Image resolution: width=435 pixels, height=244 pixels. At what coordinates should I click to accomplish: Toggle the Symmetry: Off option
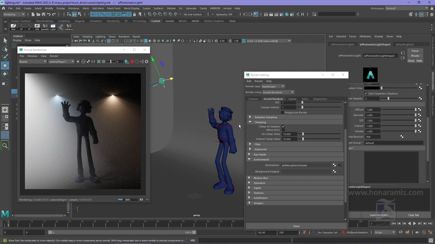(x=224, y=14)
